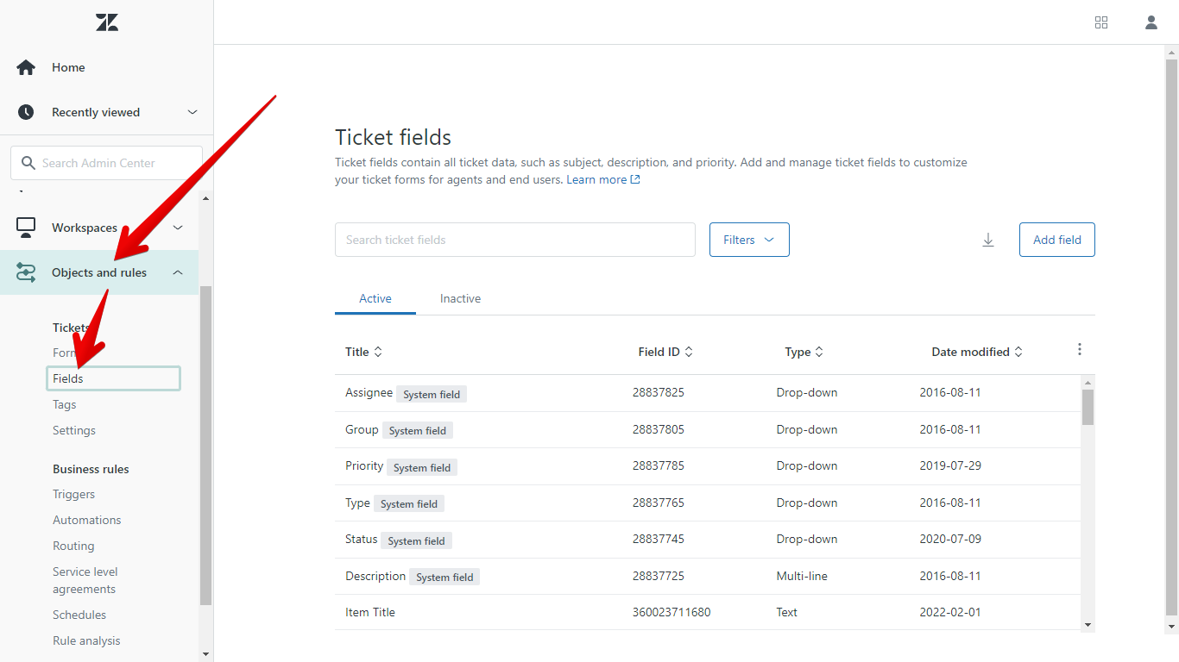
Task: Click the Search Admin Center field
Action: coord(107,163)
